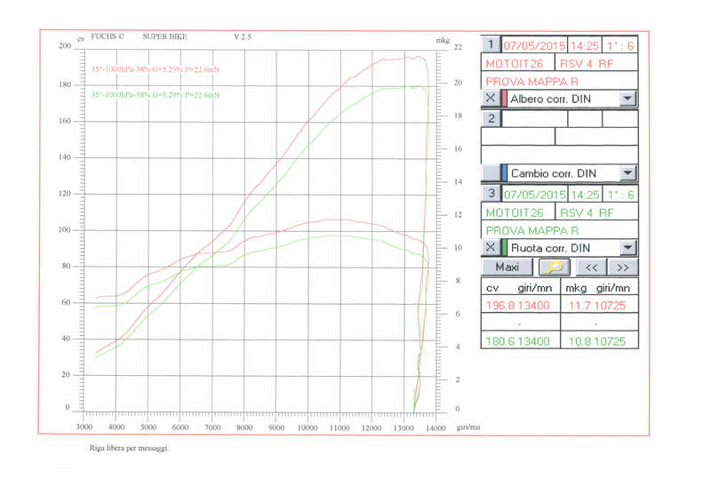
Task: Click the double left arrow button
Action: 590,267
